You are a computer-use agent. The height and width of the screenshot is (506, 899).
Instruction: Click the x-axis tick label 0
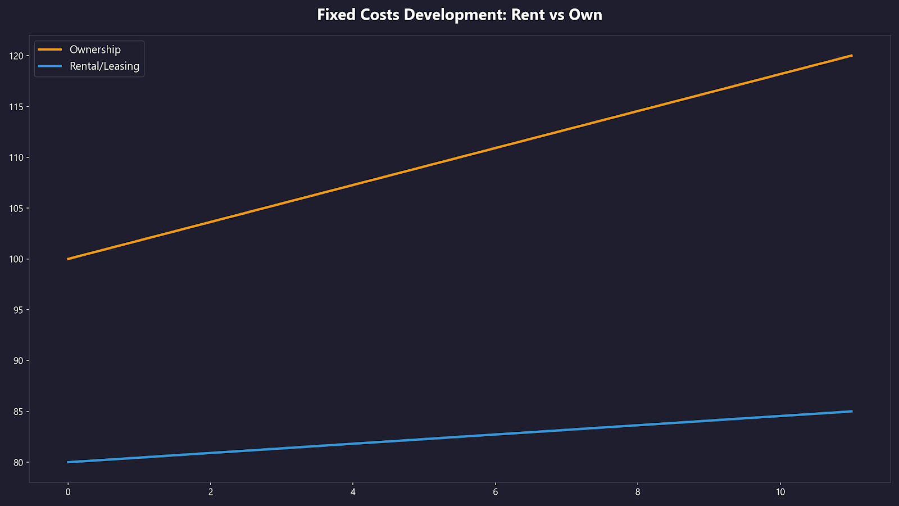(68, 492)
